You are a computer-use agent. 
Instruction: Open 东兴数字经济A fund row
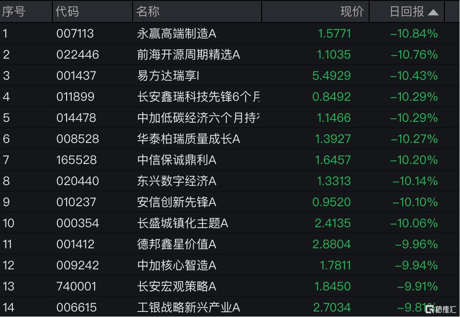tap(230, 181)
